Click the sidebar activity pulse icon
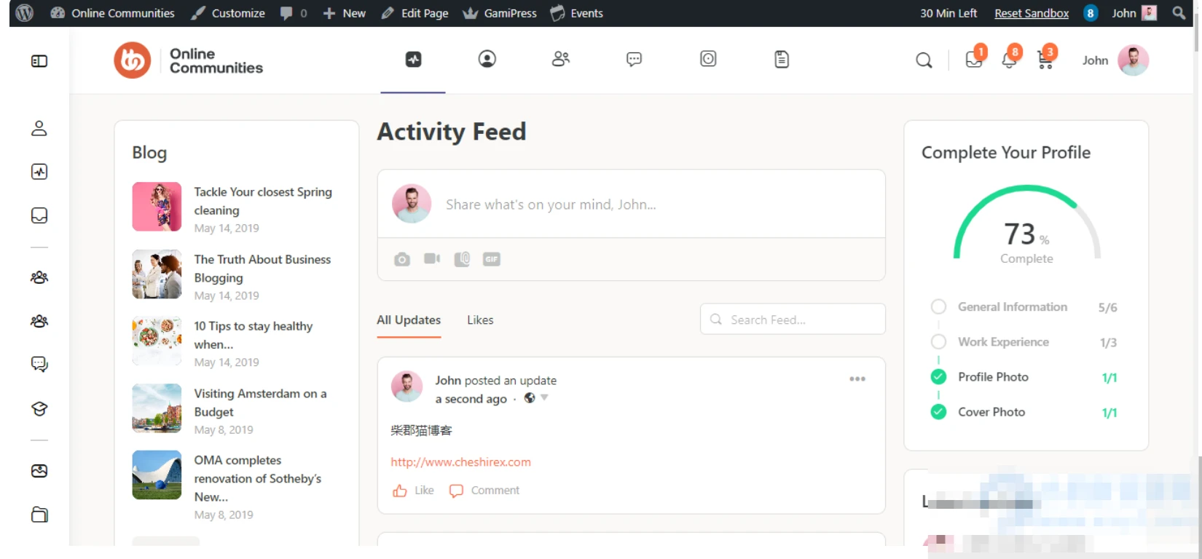1202x559 pixels. click(x=39, y=172)
